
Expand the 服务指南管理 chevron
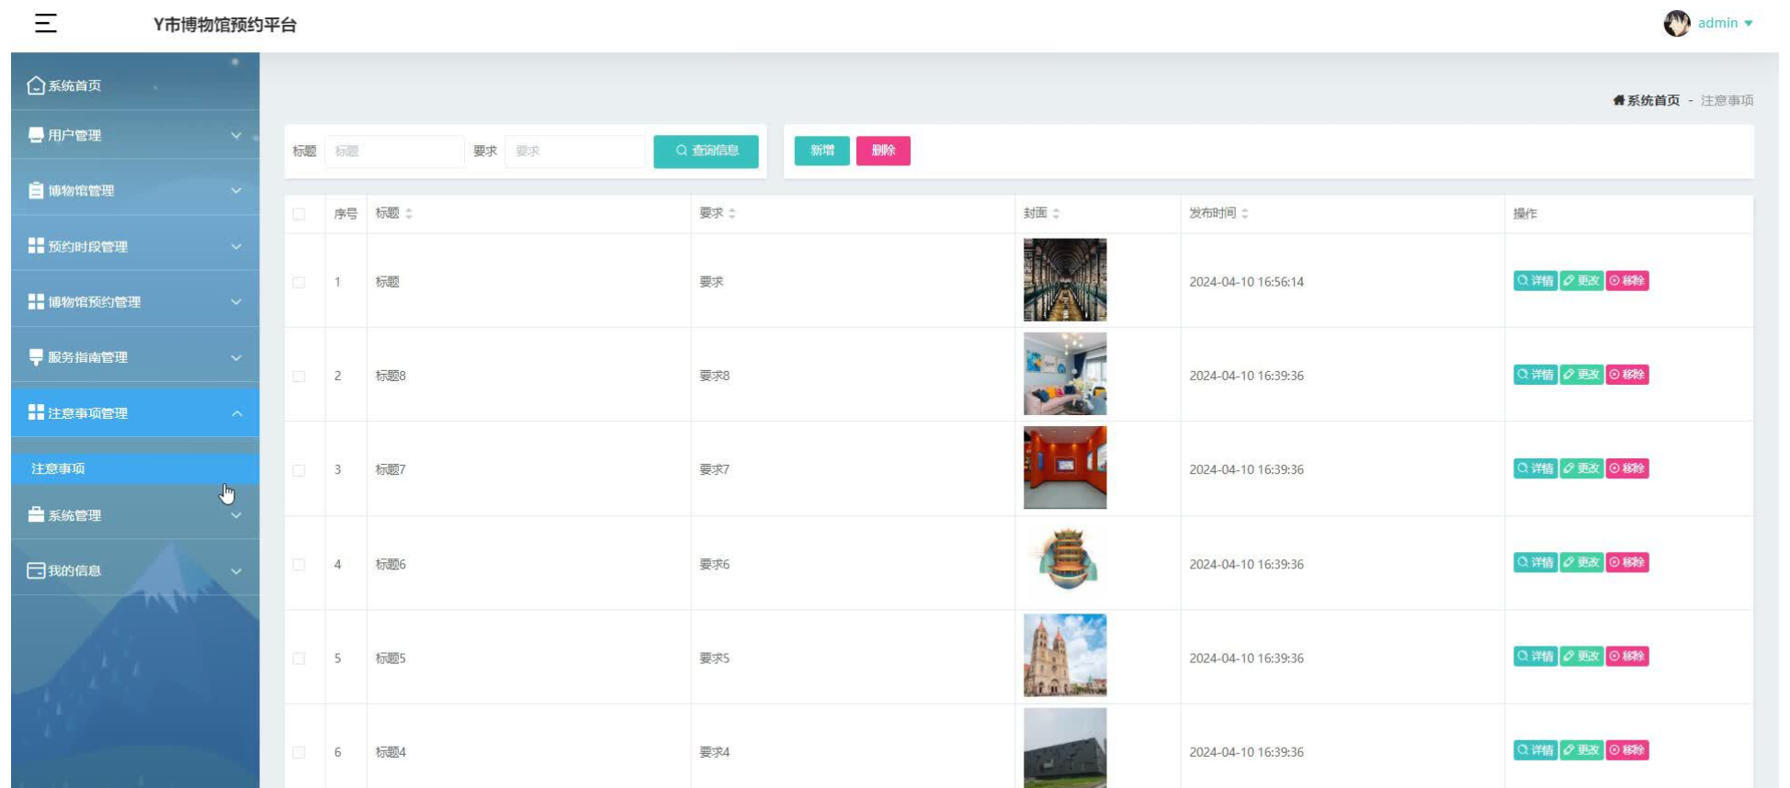pyautogui.click(x=236, y=357)
